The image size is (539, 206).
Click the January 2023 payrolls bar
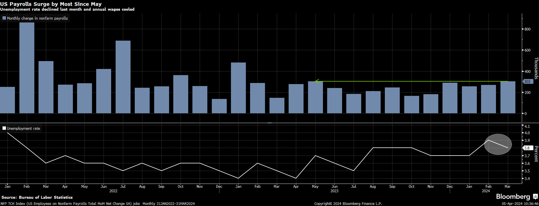(238, 88)
